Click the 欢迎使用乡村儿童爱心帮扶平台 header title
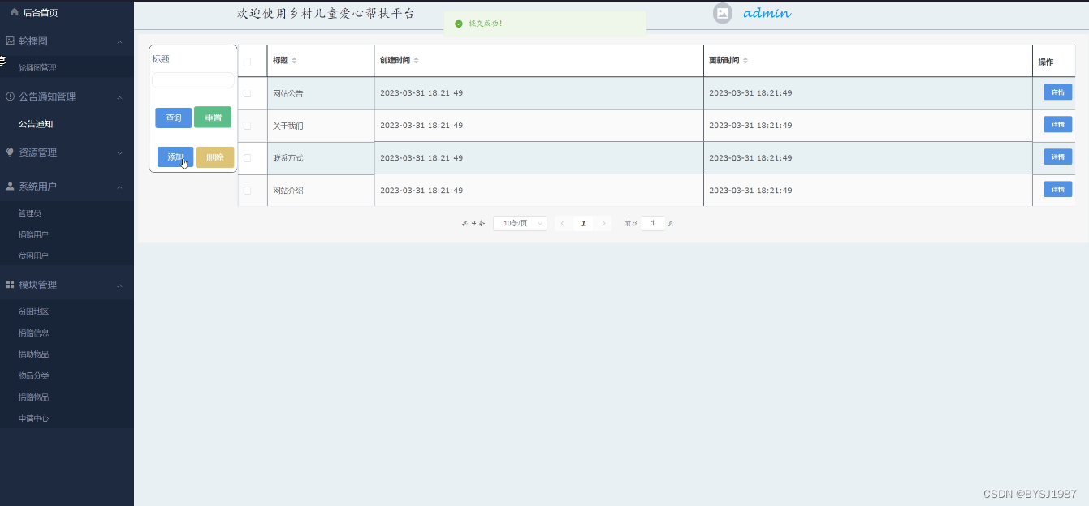The height and width of the screenshot is (506, 1089). pyautogui.click(x=326, y=14)
